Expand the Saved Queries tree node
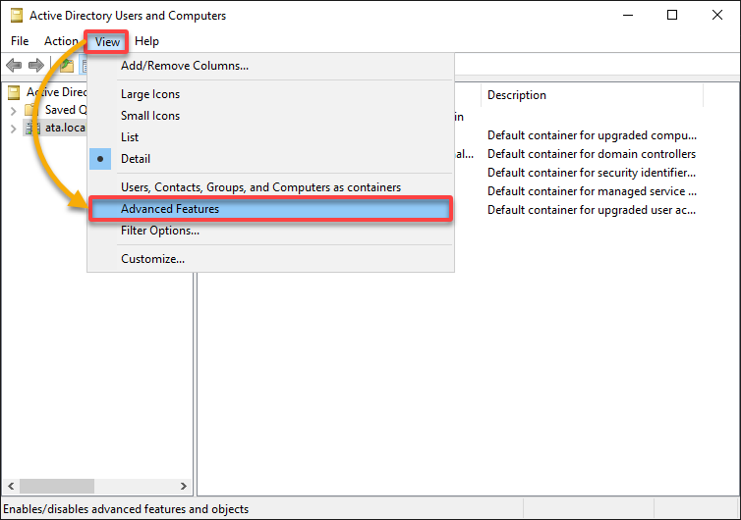The image size is (741, 520). pyautogui.click(x=13, y=111)
